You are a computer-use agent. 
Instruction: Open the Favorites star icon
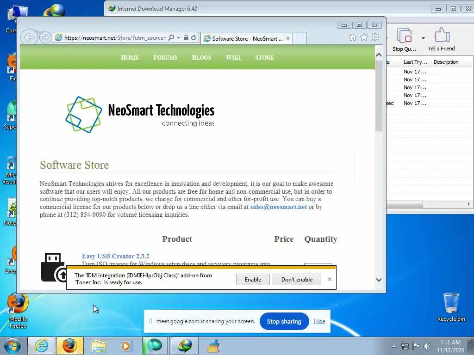[364, 37]
